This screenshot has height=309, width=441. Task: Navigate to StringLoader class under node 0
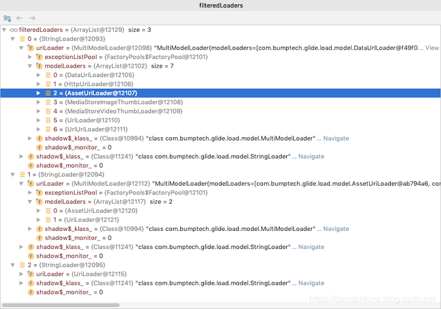coord(311,156)
